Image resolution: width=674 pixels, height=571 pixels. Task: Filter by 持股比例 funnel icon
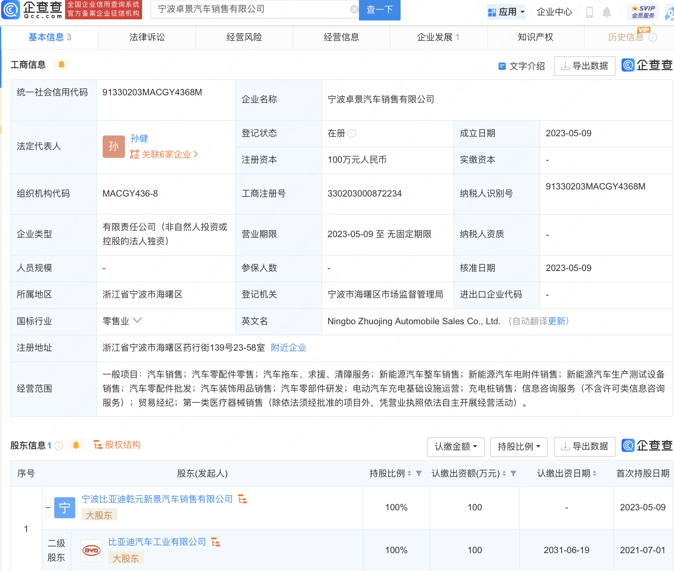(419, 473)
